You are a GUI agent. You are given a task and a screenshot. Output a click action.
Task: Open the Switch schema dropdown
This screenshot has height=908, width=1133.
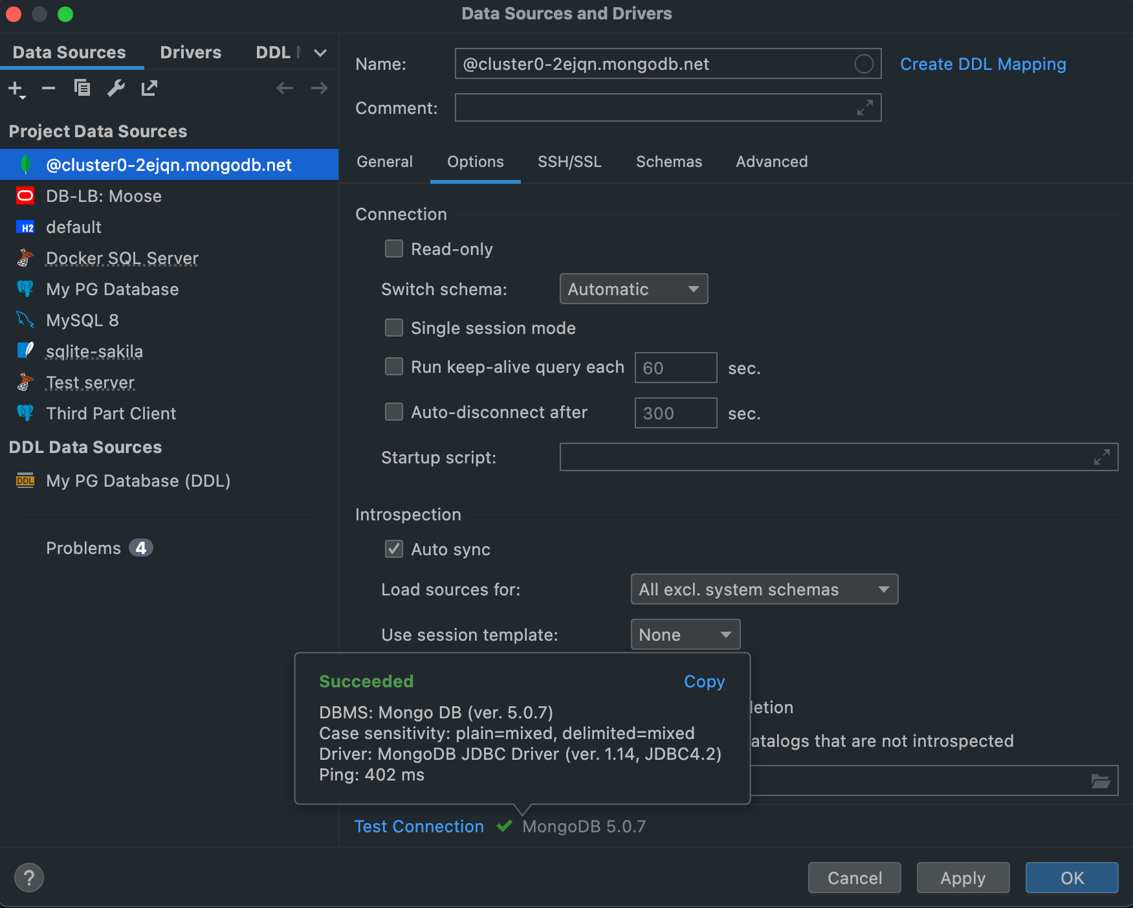point(633,289)
